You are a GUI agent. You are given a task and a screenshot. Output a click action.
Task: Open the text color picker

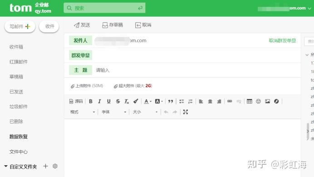148,101
